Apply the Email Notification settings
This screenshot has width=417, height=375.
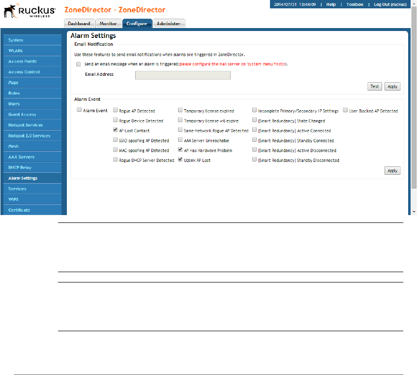392,86
